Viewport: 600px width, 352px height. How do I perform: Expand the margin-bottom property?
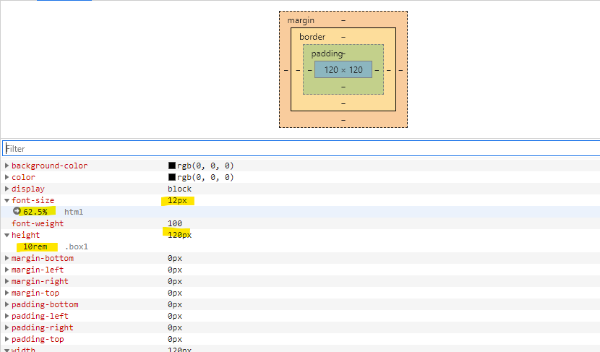coord(7,258)
